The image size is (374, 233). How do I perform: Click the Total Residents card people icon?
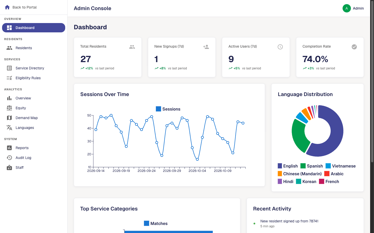point(132,47)
